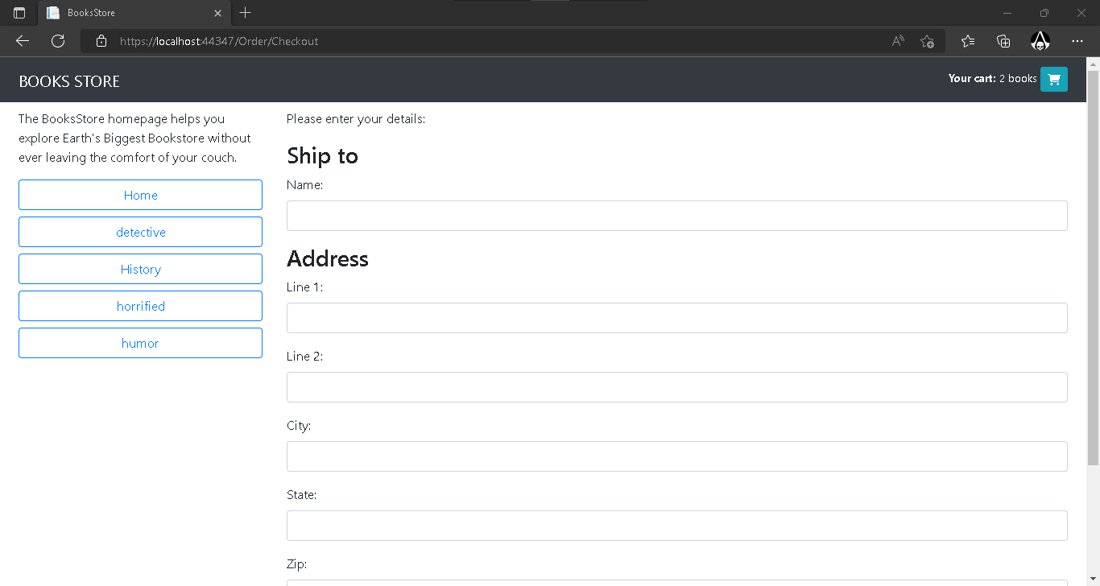This screenshot has height=586, width=1100.
Task: Add this page to favorites star icon
Action: click(927, 41)
